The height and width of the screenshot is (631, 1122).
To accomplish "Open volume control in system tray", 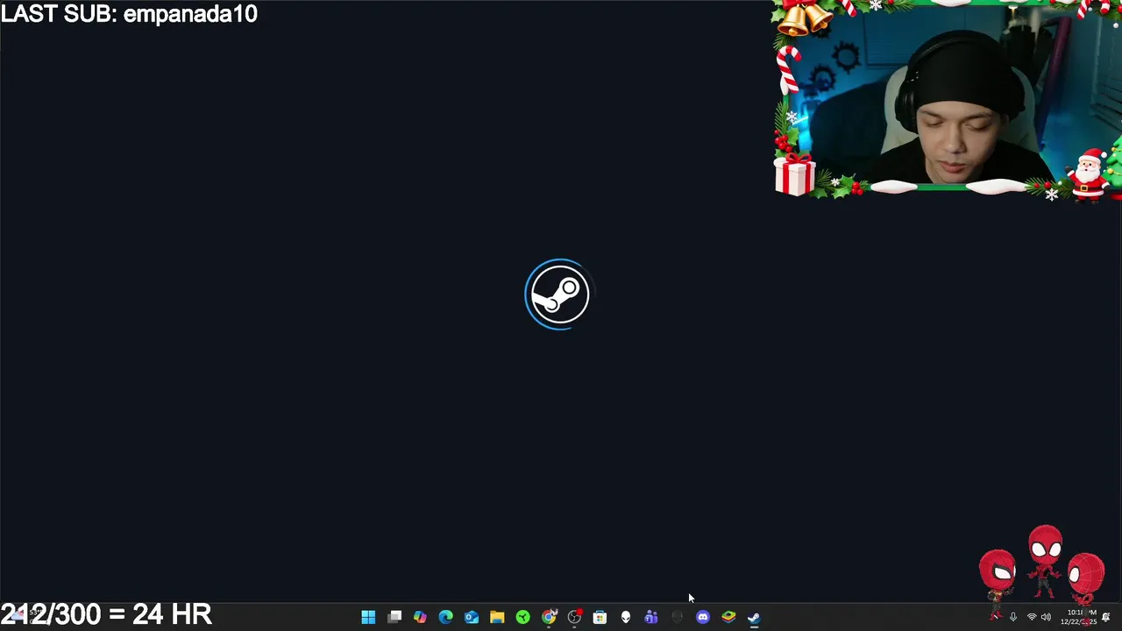I will (x=1046, y=617).
